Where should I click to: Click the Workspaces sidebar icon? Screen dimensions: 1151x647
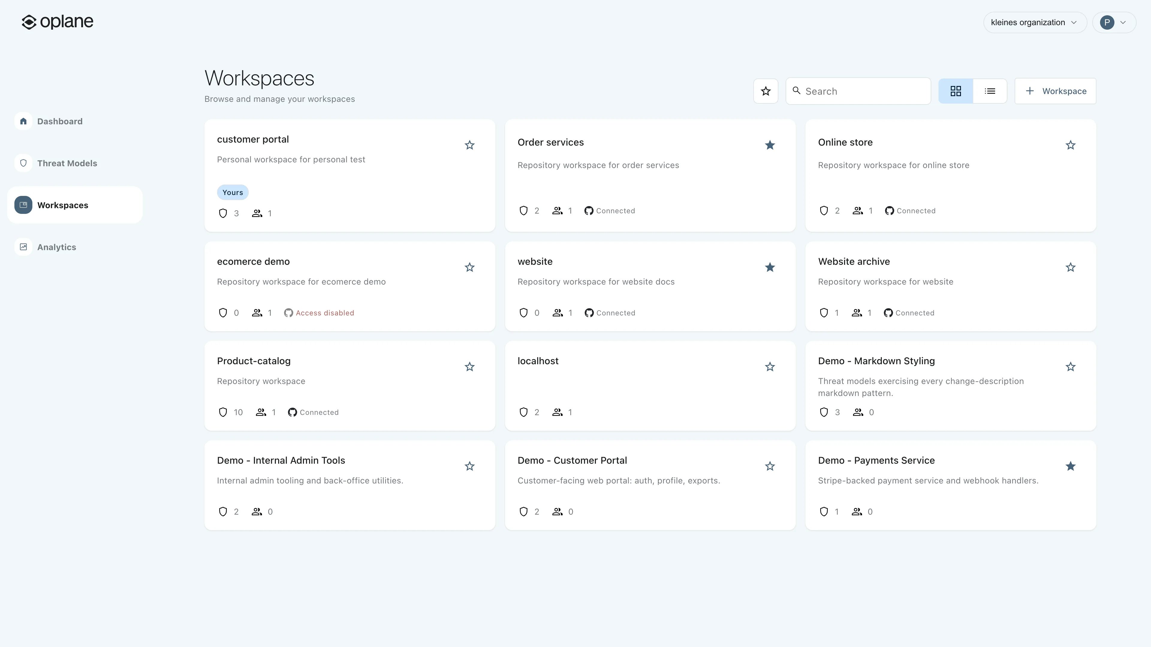tap(23, 205)
